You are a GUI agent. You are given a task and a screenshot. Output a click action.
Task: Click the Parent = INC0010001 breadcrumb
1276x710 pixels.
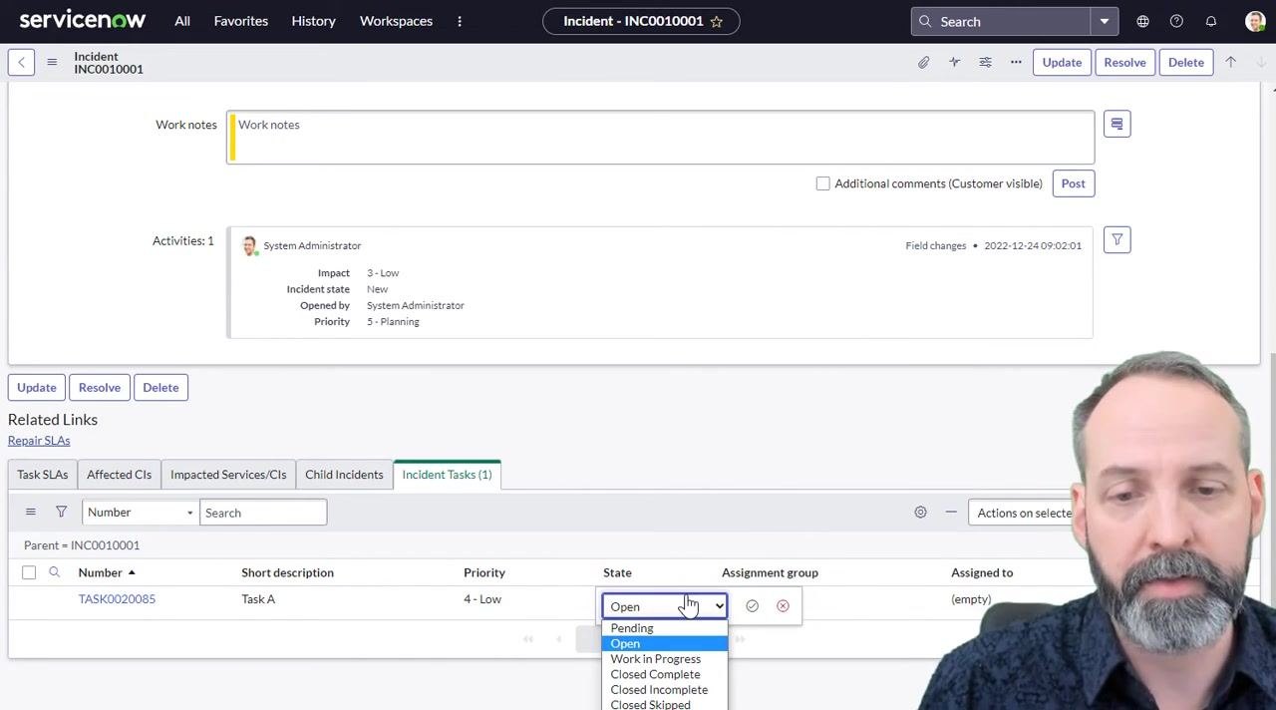(x=82, y=545)
